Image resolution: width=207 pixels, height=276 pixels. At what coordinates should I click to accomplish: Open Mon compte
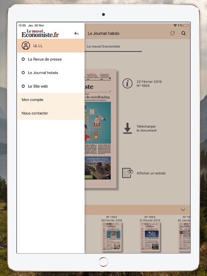[x=51, y=100]
